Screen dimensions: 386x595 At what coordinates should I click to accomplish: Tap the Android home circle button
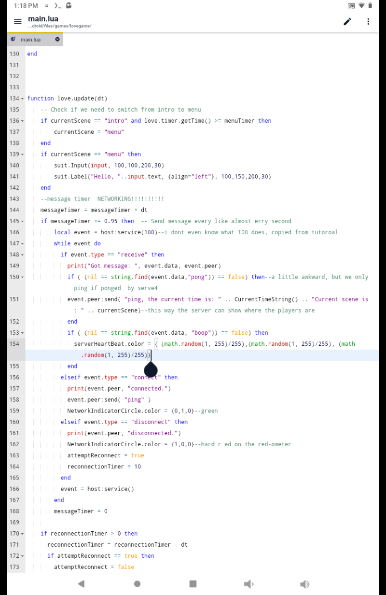point(137,584)
